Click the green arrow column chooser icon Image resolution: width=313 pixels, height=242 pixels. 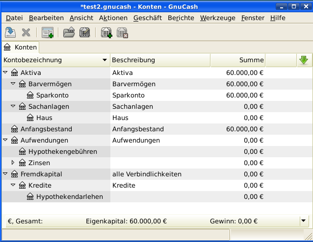(304, 60)
